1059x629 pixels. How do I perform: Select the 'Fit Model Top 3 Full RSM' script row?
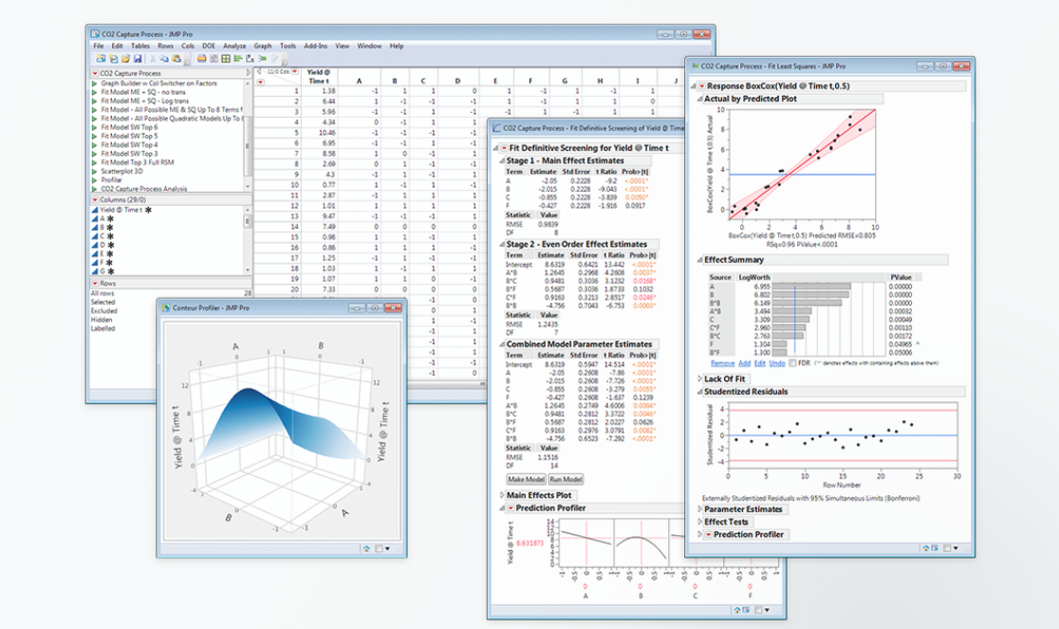pos(137,162)
